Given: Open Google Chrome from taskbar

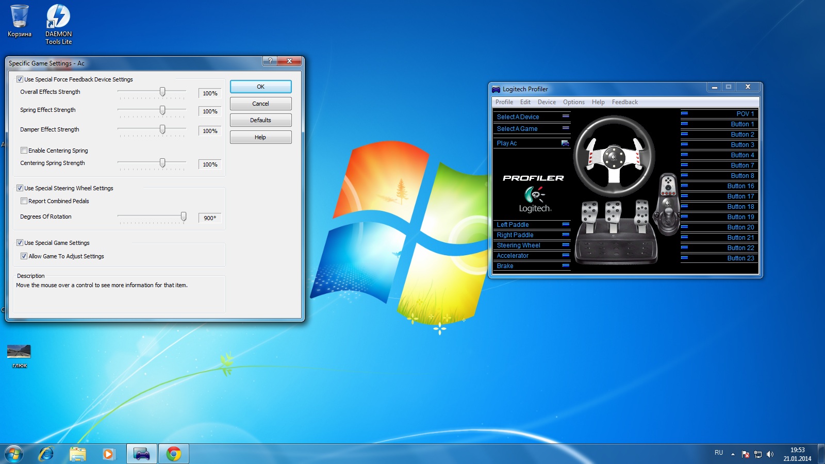Looking at the screenshot, I should (x=174, y=454).
